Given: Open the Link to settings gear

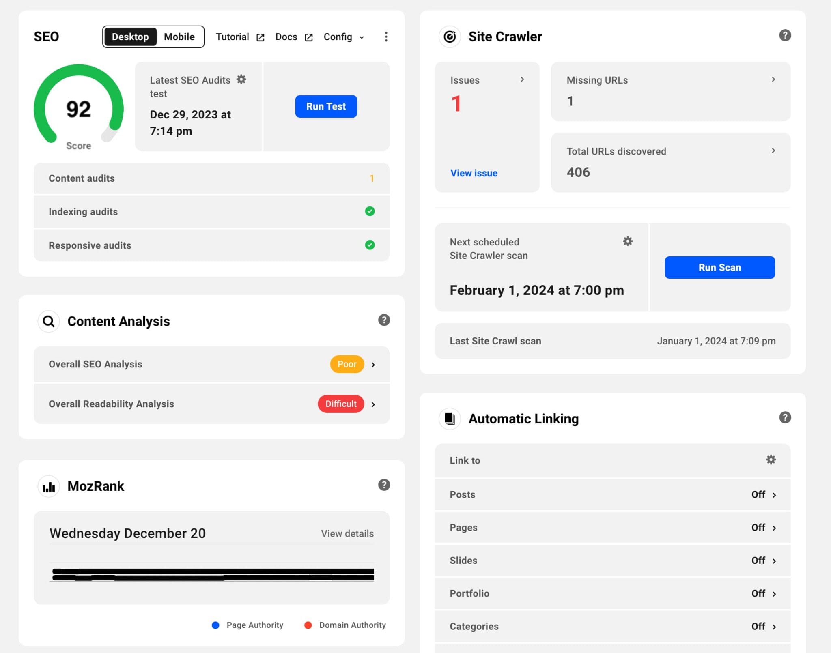Looking at the screenshot, I should click(771, 460).
